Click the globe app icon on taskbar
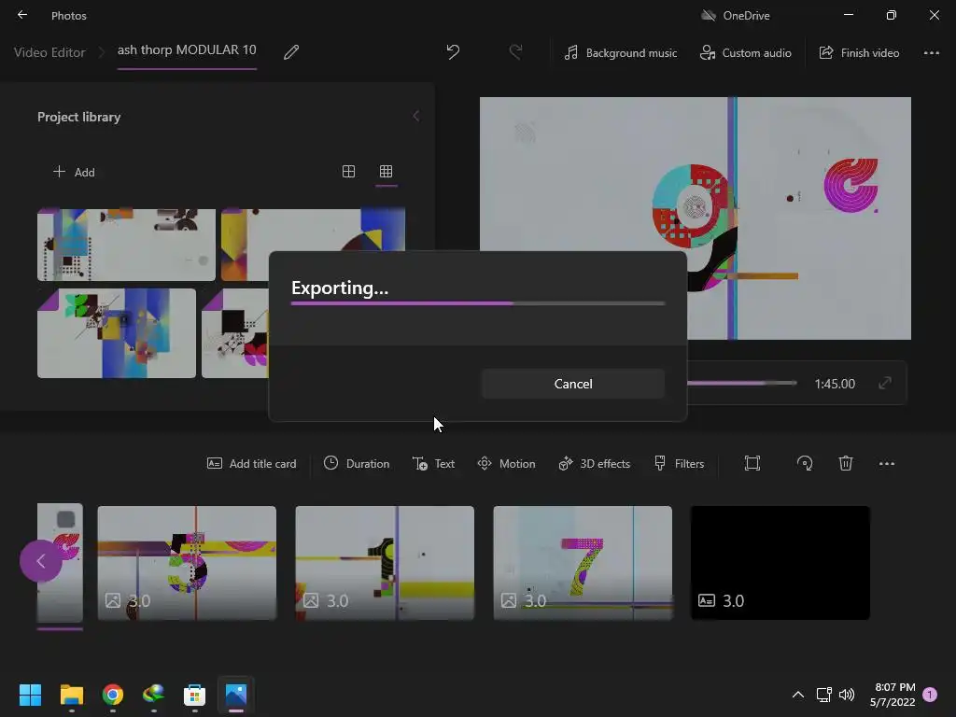The height and width of the screenshot is (717, 956). pos(154,695)
